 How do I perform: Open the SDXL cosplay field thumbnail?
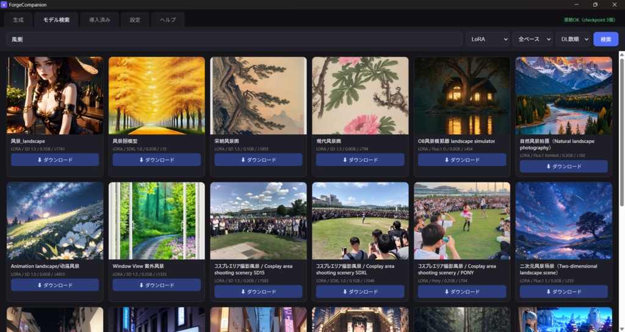click(x=360, y=221)
